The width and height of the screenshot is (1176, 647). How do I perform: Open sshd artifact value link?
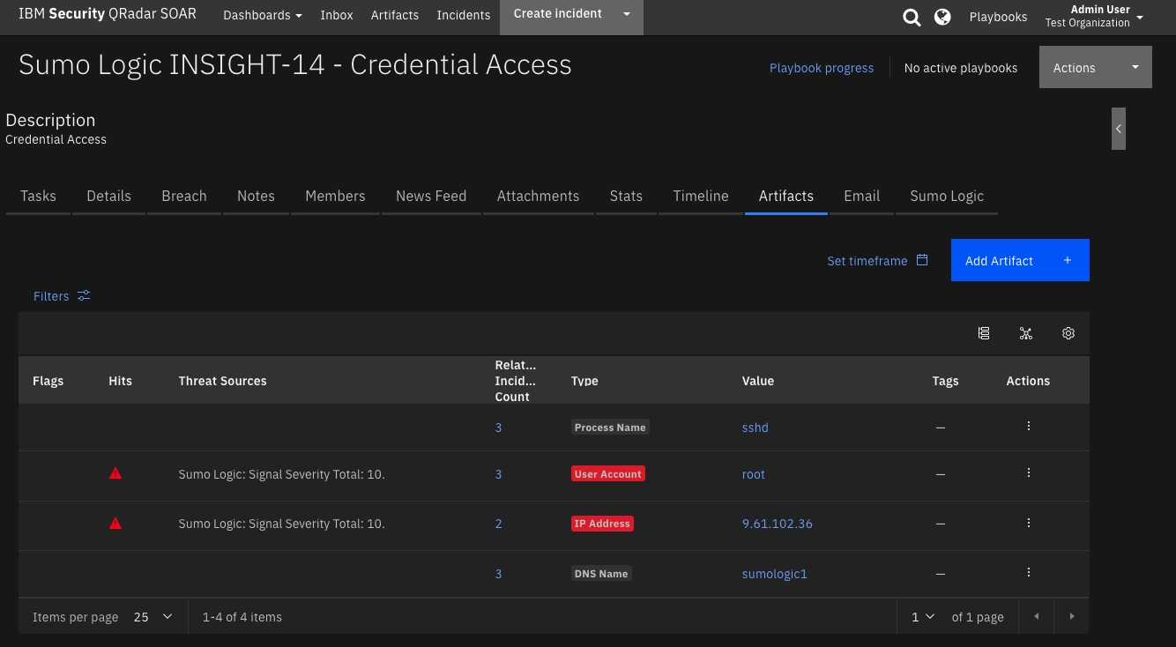coord(755,428)
